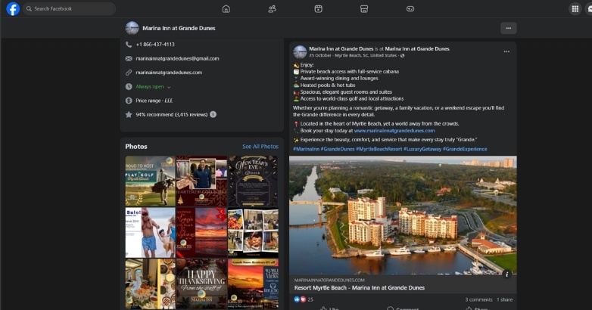Click the link preview info icon
The height and width of the screenshot is (310, 592).
click(x=507, y=274)
